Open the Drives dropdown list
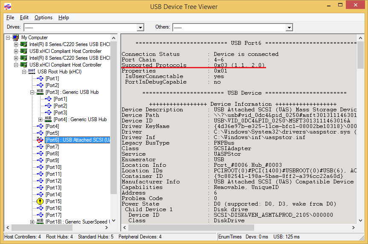Viewport: 368px width, 244px height. [140, 27]
